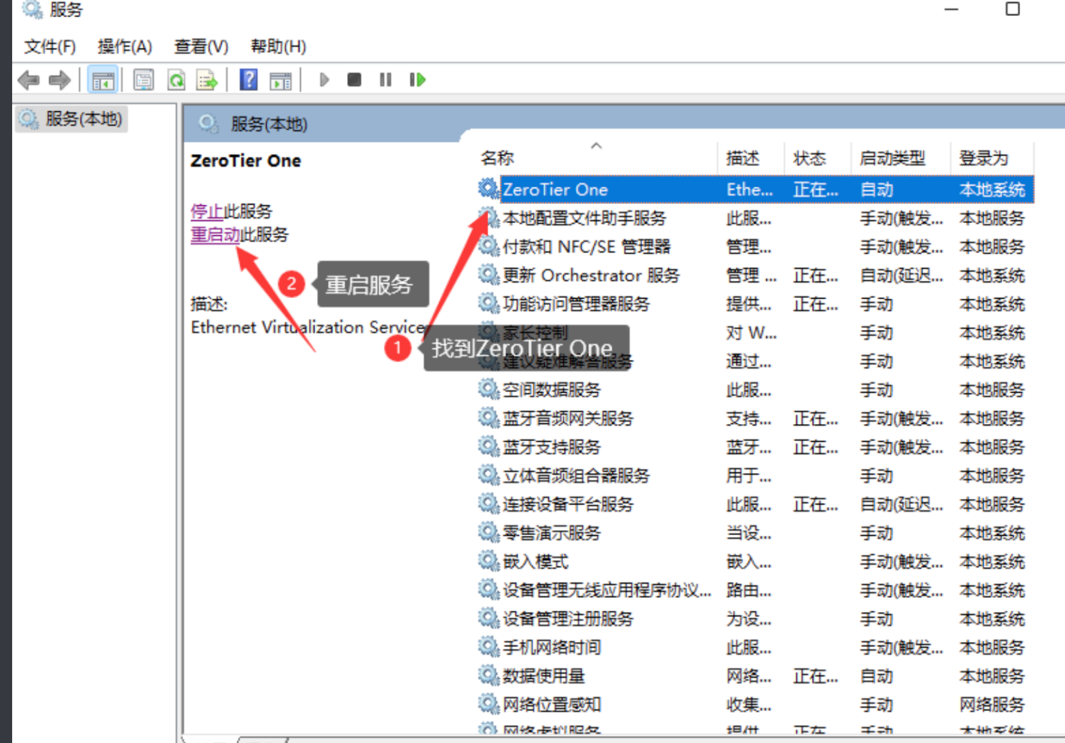Click the Forward arrow toolbar icon

point(59,80)
